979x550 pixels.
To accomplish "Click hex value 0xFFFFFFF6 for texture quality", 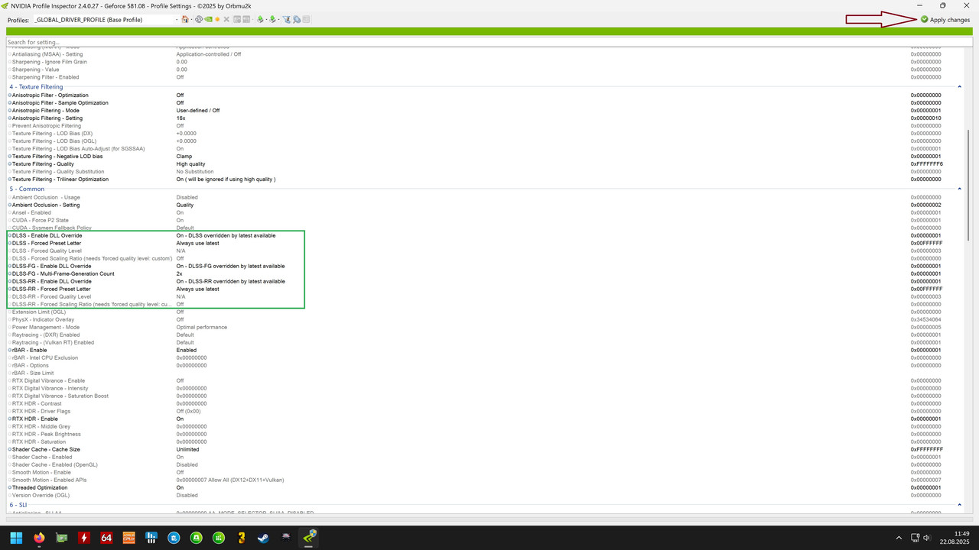I will 926,164.
